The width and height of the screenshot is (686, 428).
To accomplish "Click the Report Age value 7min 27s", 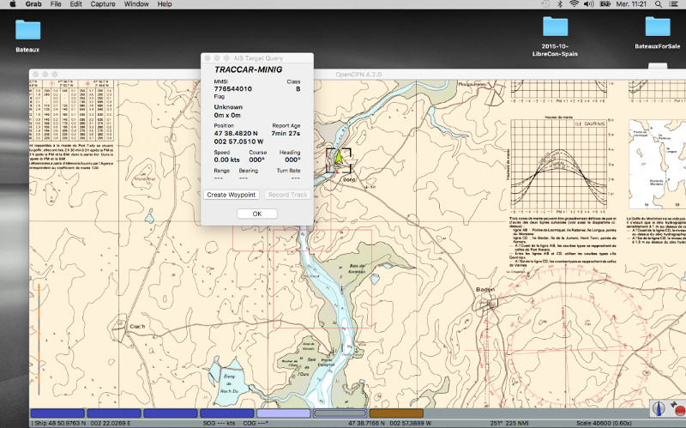I will pos(286,133).
